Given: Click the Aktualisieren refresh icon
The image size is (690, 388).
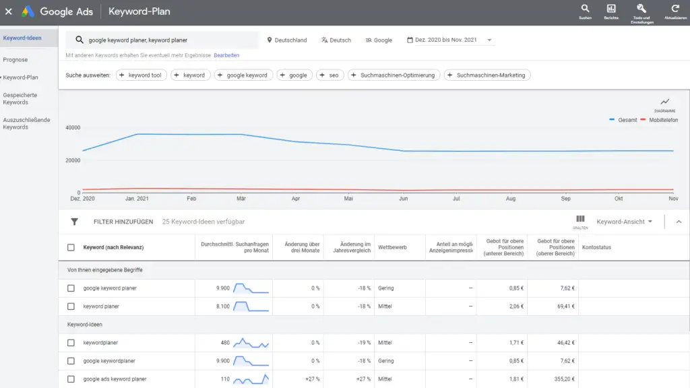Looking at the screenshot, I should point(675,9).
